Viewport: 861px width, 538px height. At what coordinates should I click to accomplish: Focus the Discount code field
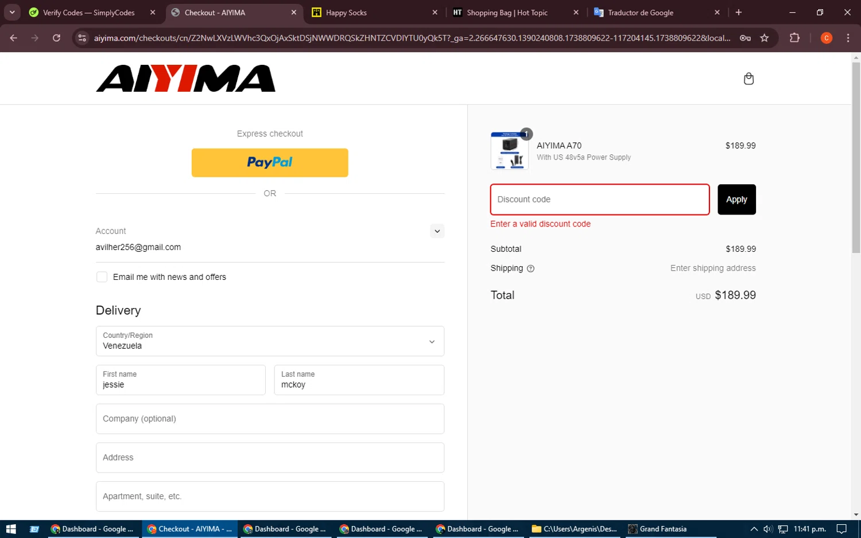coord(600,200)
